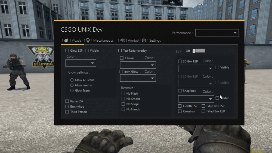Tick Visible next to Snaplines dropdown
The width and height of the screenshot is (272, 153).
coord(217,98)
